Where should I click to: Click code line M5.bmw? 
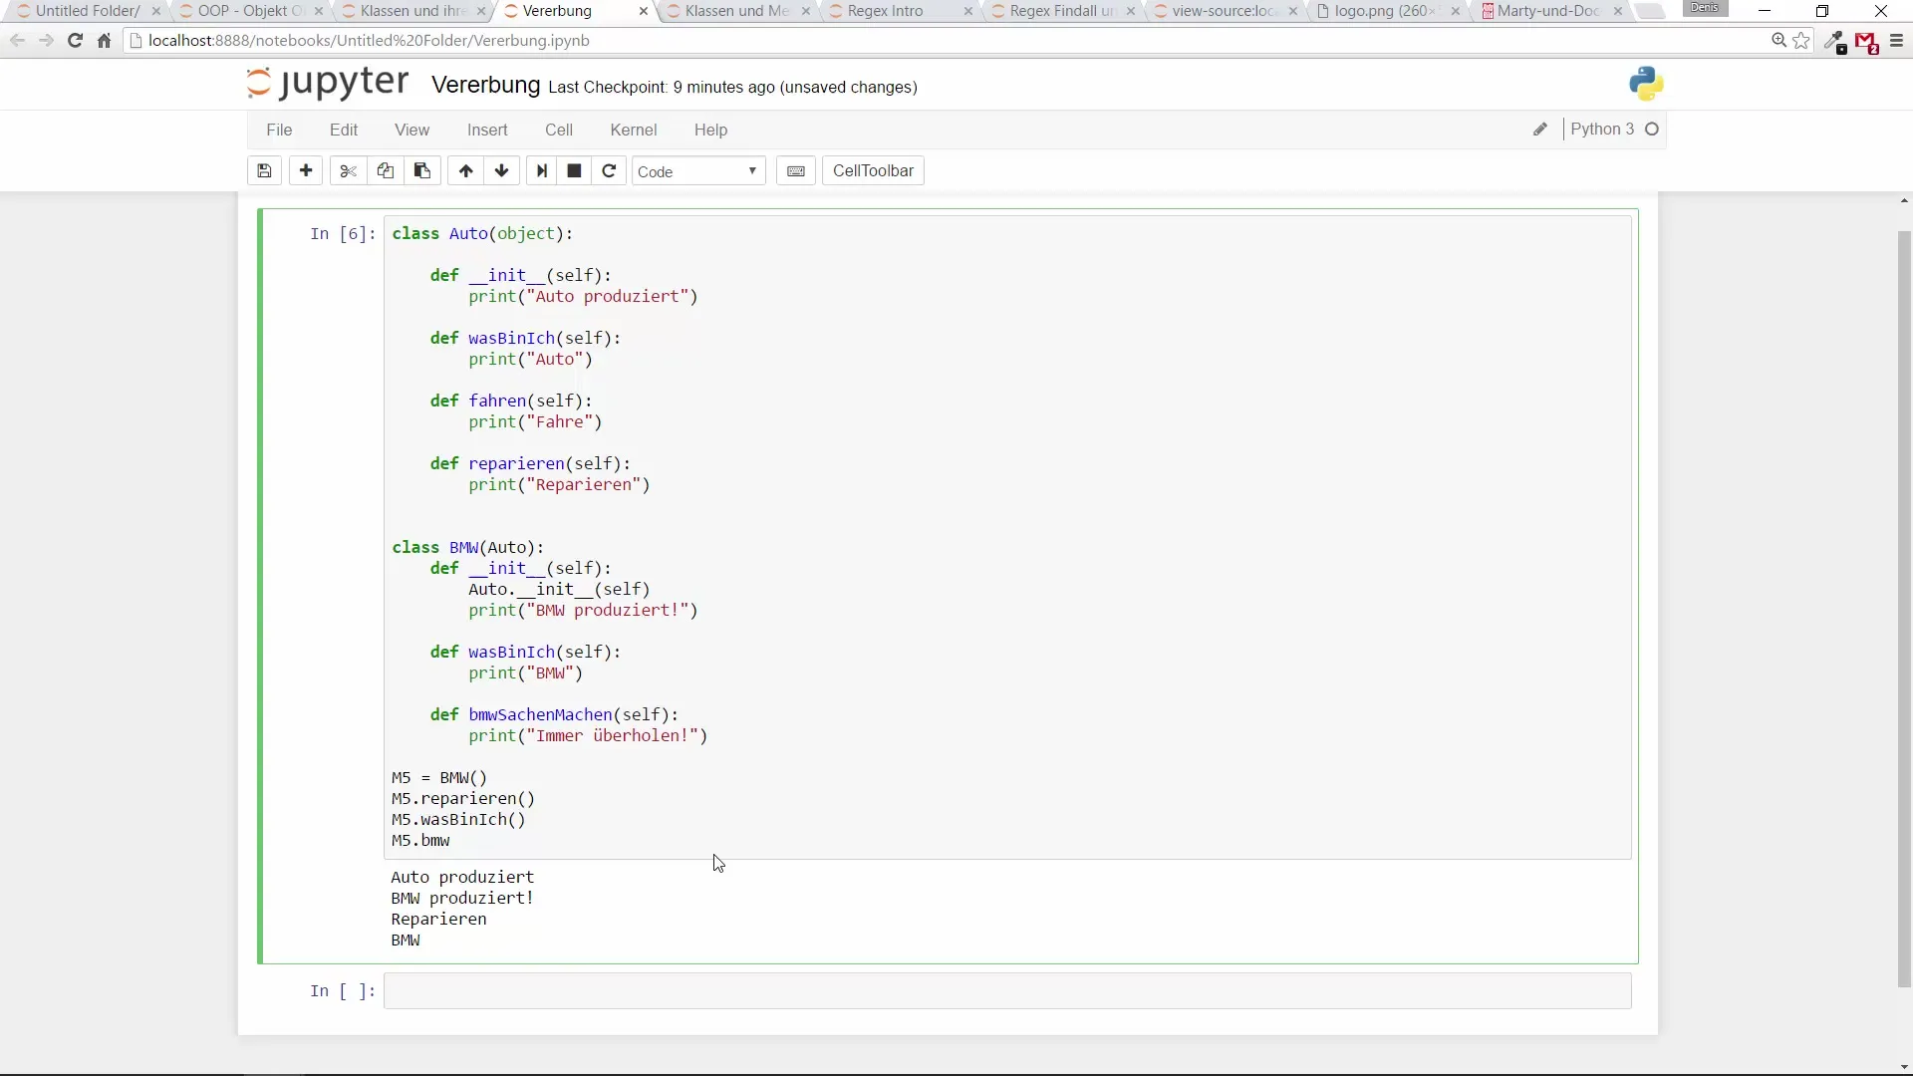pos(420,841)
